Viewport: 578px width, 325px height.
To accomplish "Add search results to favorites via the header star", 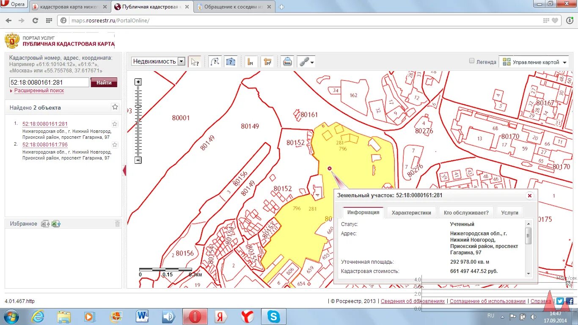I will click(x=115, y=107).
